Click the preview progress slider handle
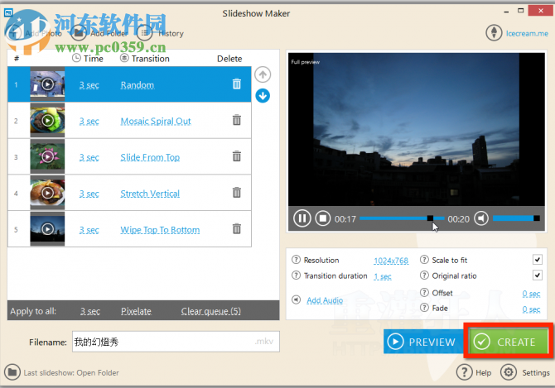The height and width of the screenshot is (388, 555). tap(430, 218)
